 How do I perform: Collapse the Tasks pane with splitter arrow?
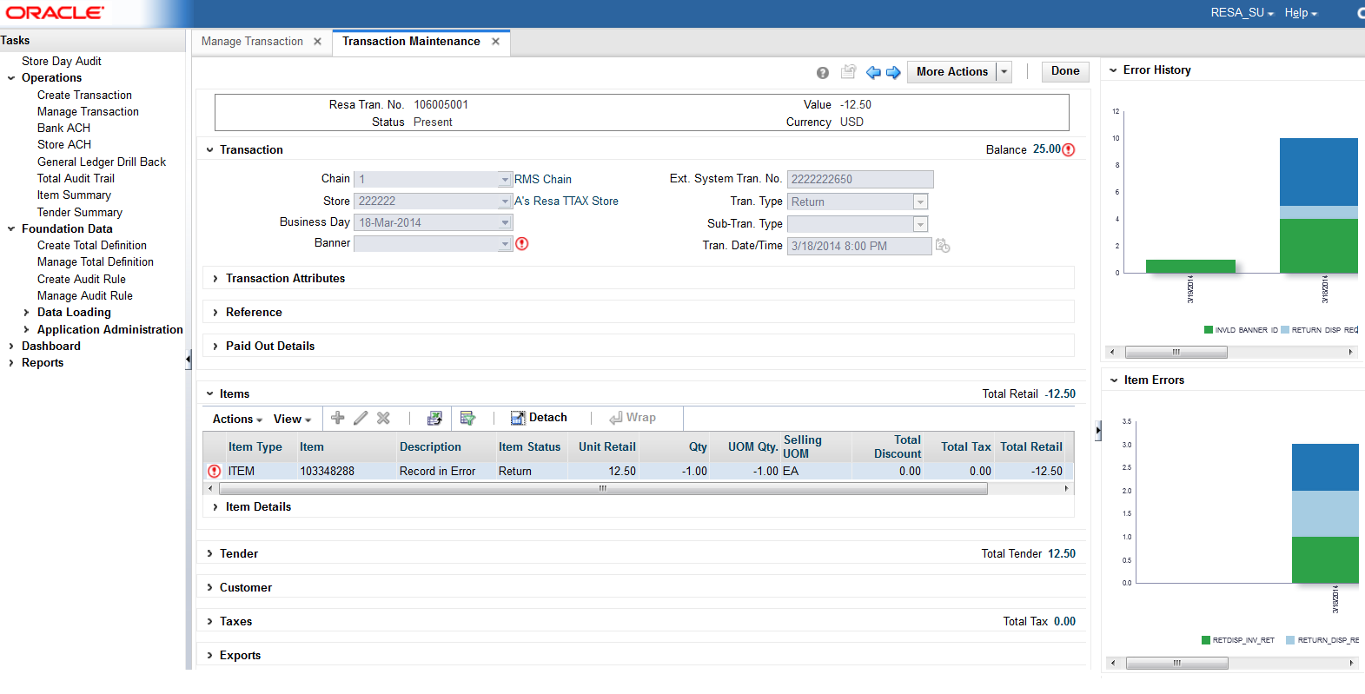click(x=189, y=360)
